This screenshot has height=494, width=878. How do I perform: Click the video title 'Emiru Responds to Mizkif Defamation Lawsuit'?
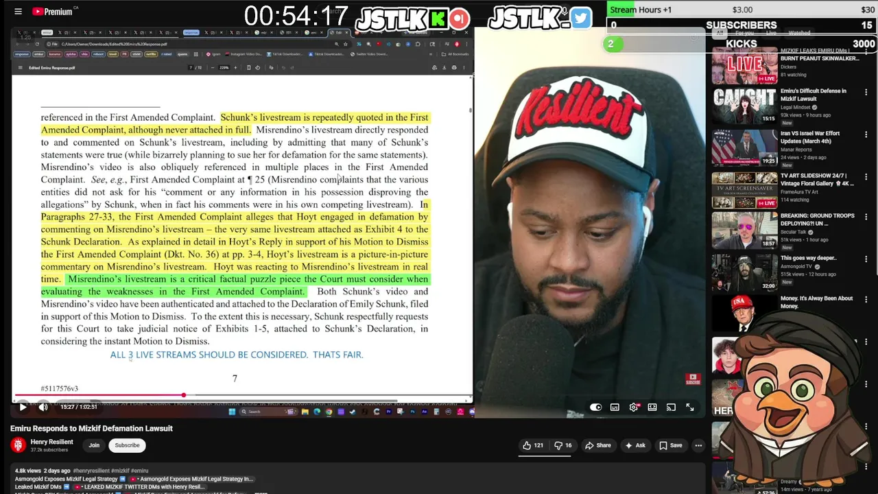(x=91, y=428)
